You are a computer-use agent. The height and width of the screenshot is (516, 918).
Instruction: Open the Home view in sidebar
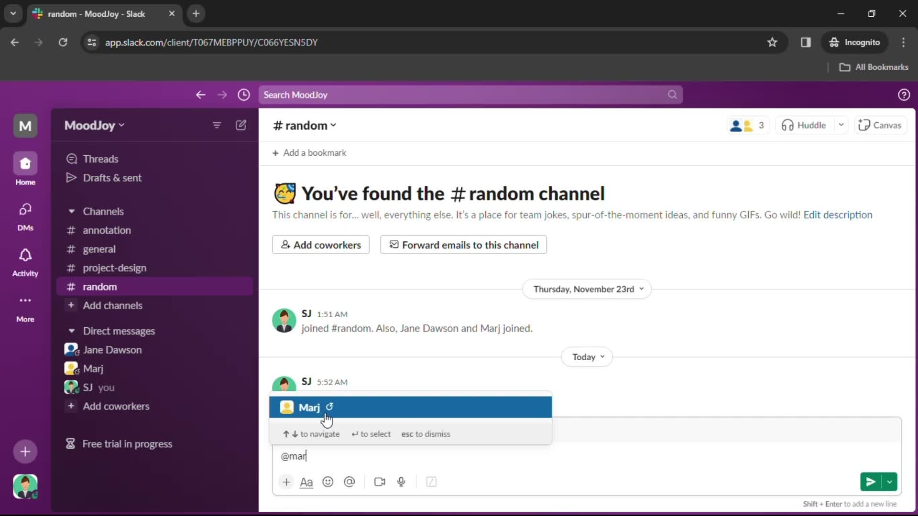[x=25, y=169]
